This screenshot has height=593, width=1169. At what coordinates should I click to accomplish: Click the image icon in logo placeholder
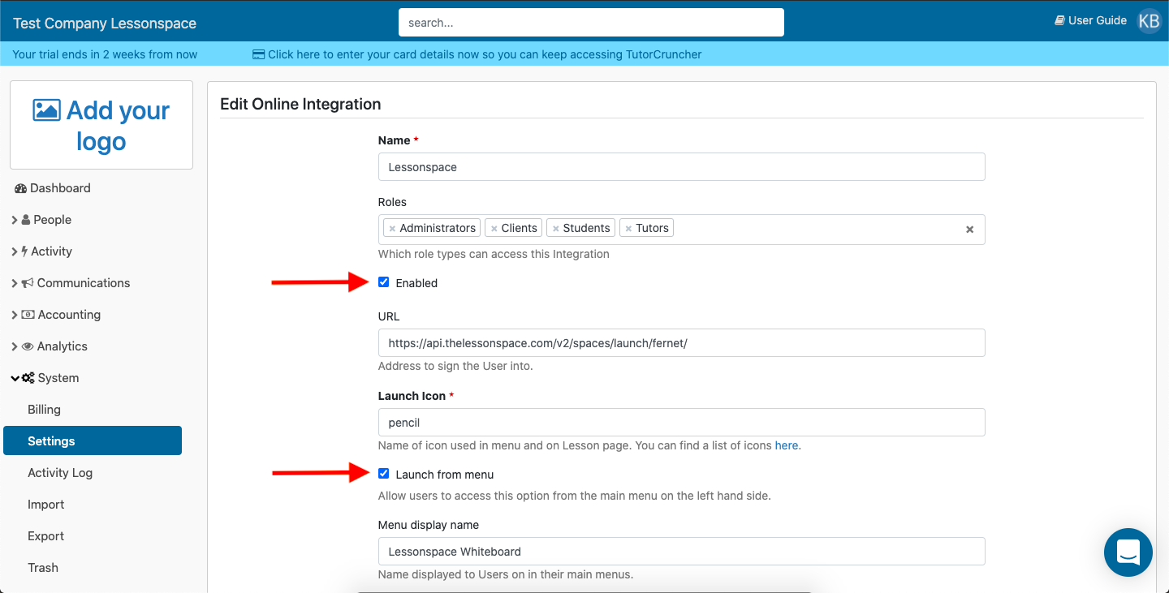tap(46, 110)
